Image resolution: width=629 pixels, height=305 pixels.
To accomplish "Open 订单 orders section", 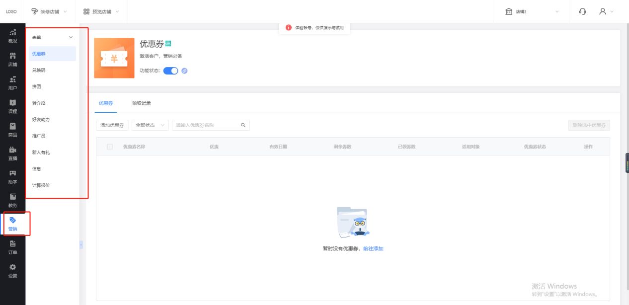I will pyautogui.click(x=12, y=247).
